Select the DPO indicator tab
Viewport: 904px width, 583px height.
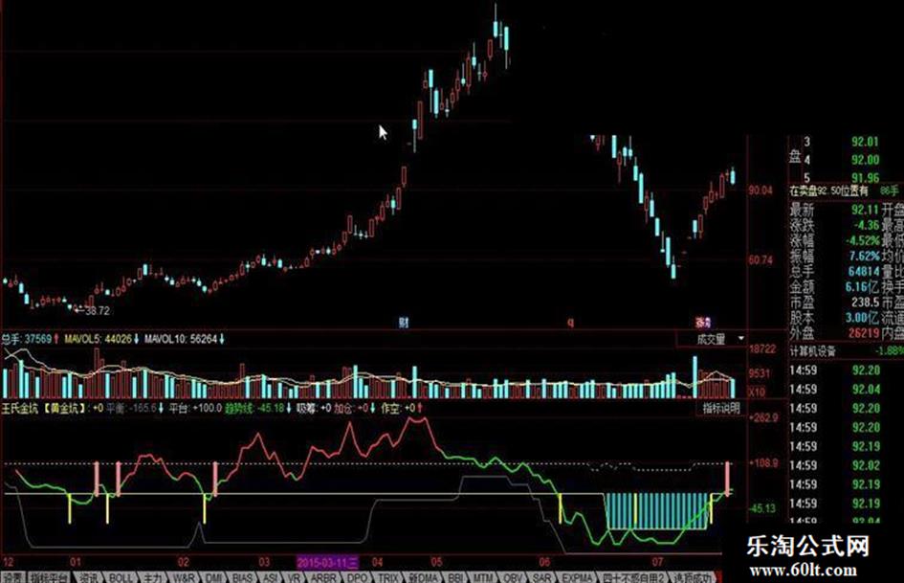(x=358, y=577)
